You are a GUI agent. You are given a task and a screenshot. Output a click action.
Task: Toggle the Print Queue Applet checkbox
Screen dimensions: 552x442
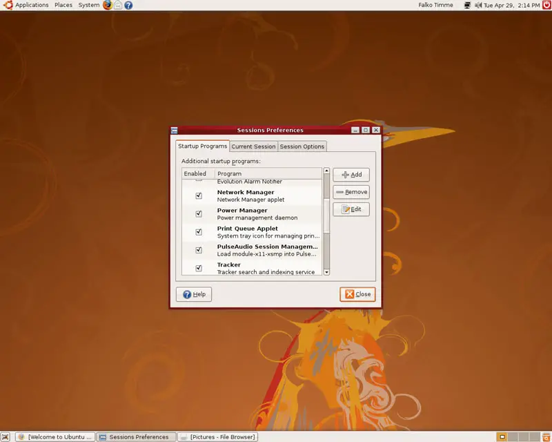point(199,232)
